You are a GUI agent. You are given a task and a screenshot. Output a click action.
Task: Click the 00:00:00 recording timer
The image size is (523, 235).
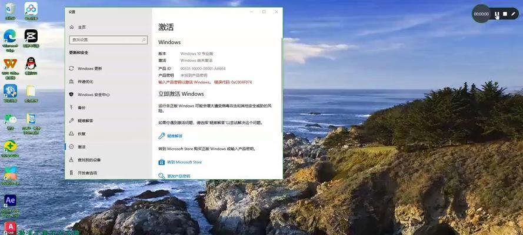point(481,14)
